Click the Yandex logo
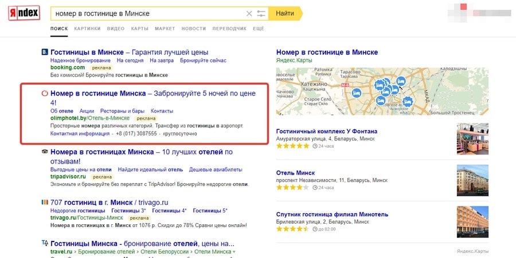Viewport: 516px width, 258px height. click(24, 14)
